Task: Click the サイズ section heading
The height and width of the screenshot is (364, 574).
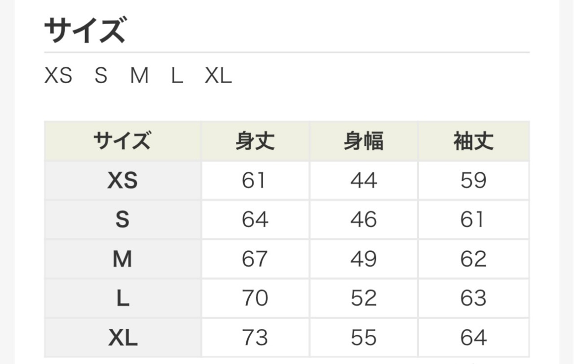Action: 84,31
